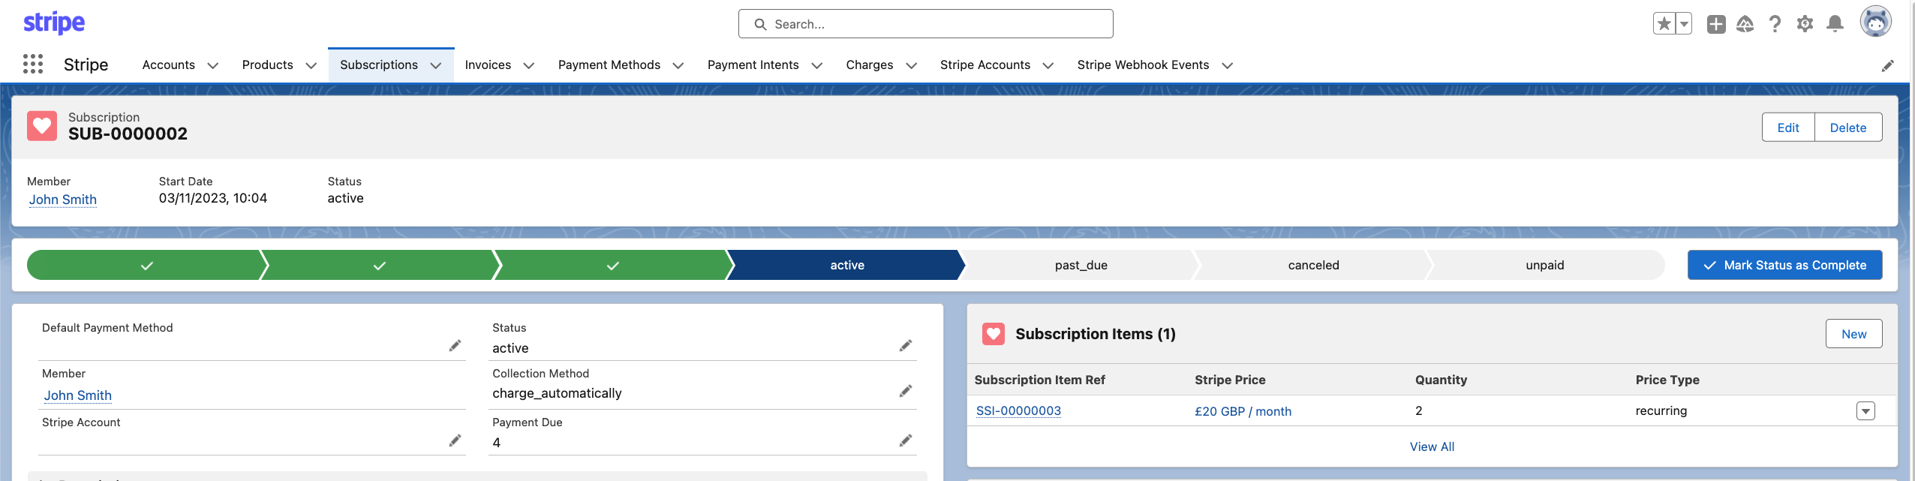1915x481 pixels.
Task: Edit Default Payment Method pencil icon
Action: (x=455, y=346)
